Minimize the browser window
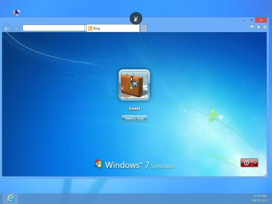Image resolution: width=272 pixels, height=204 pixels. coord(245,20)
